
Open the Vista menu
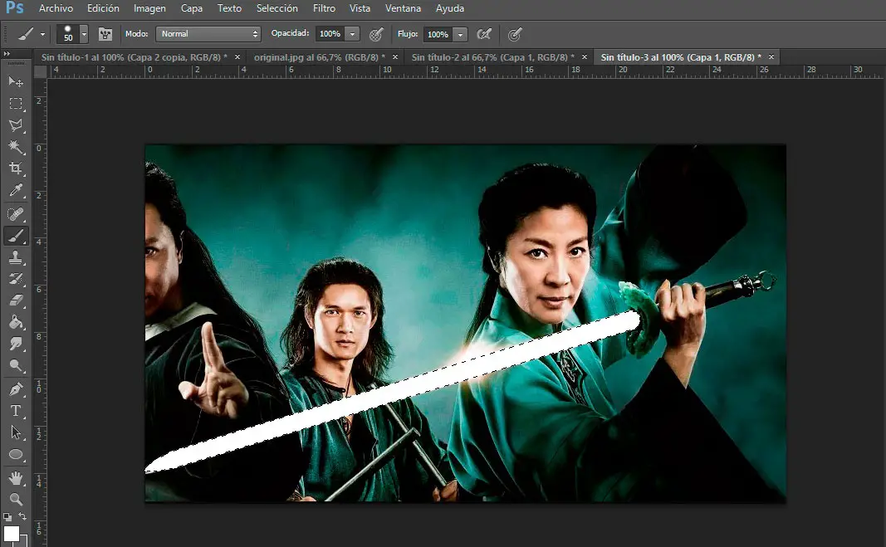pyautogui.click(x=360, y=8)
